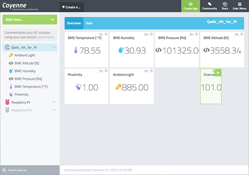The width and height of the screenshot is (249, 175).
Task: Click the Search Devices field
Action: (x=30, y=170)
